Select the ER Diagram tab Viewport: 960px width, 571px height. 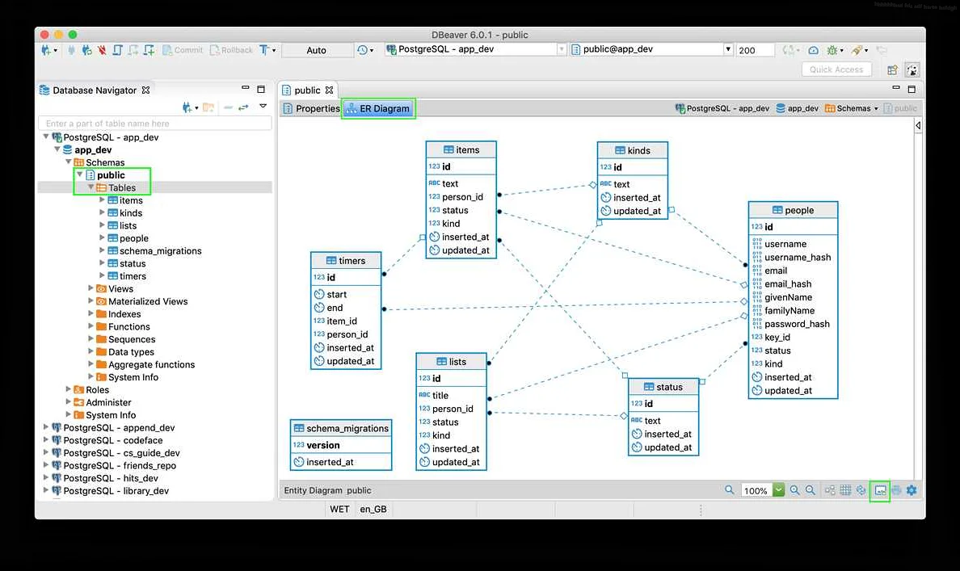pos(378,108)
